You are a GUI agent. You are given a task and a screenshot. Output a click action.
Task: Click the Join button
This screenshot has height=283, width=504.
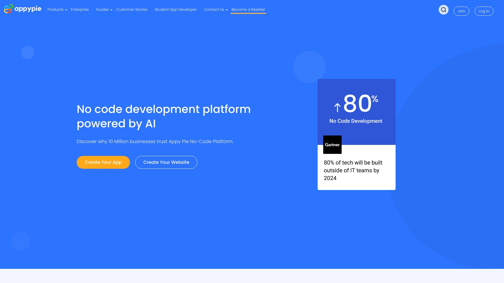pyautogui.click(x=461, y=11)
